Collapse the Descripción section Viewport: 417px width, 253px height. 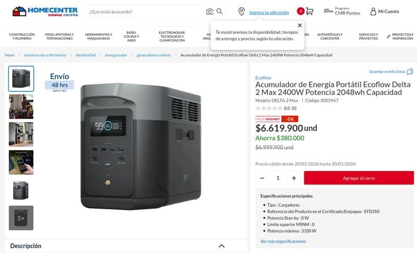tap(222, 246)
